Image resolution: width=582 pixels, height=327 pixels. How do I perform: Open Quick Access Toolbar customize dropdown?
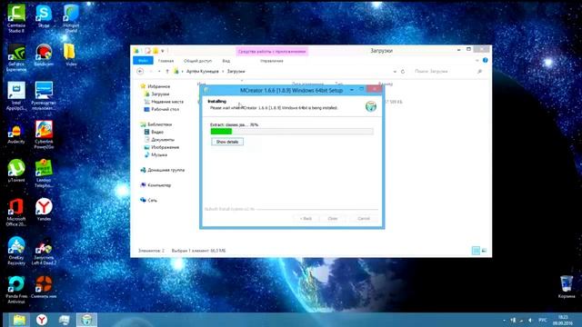coord(163,51)
